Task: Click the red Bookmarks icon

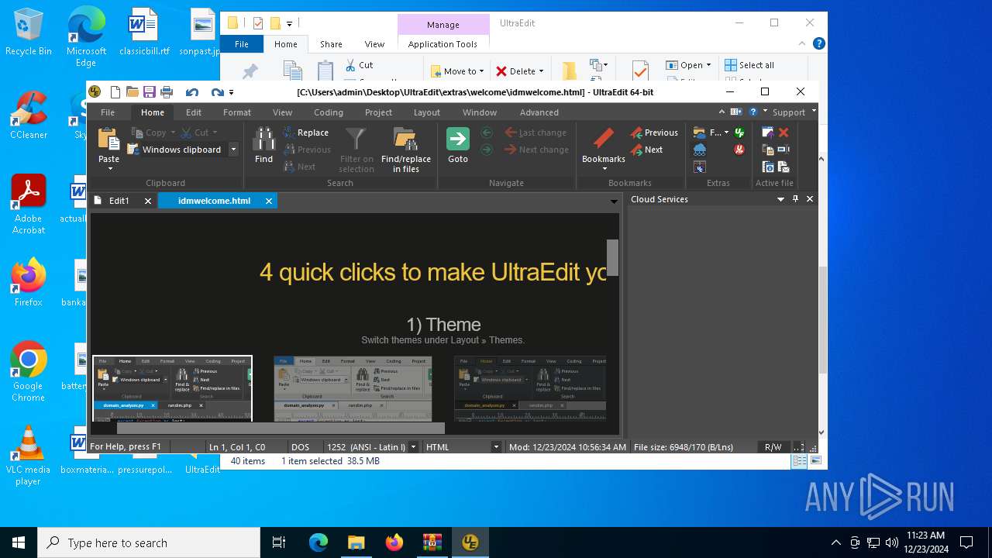Action: 603,139
